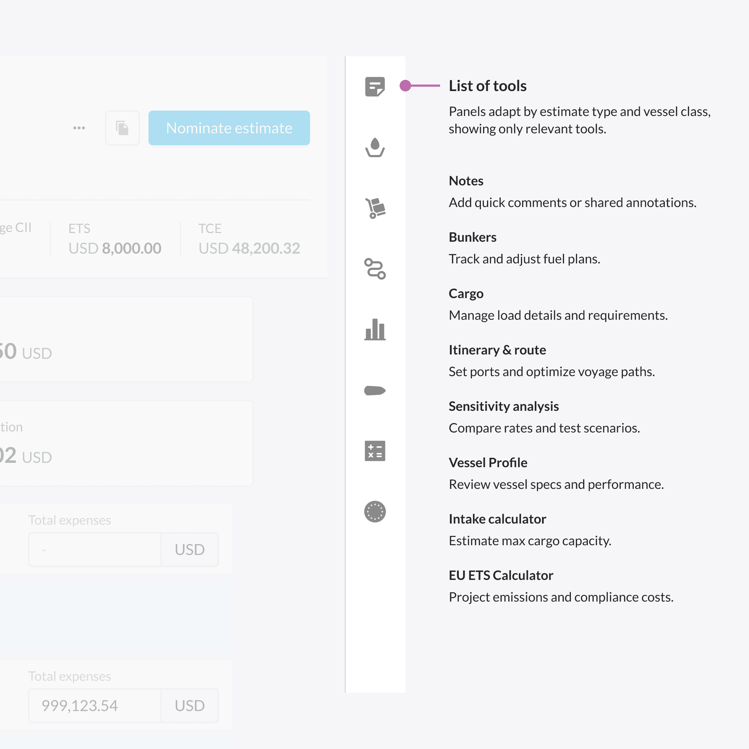Open the Bunkers fuel drop icon

click(x=374, y=147)
